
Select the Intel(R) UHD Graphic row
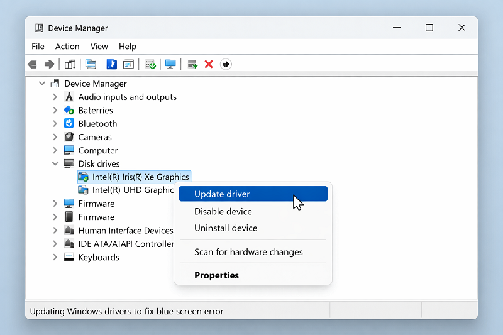[126, 190]
